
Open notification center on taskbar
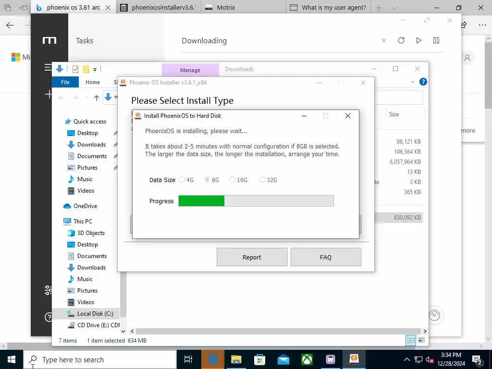click(x=477, y=359)
